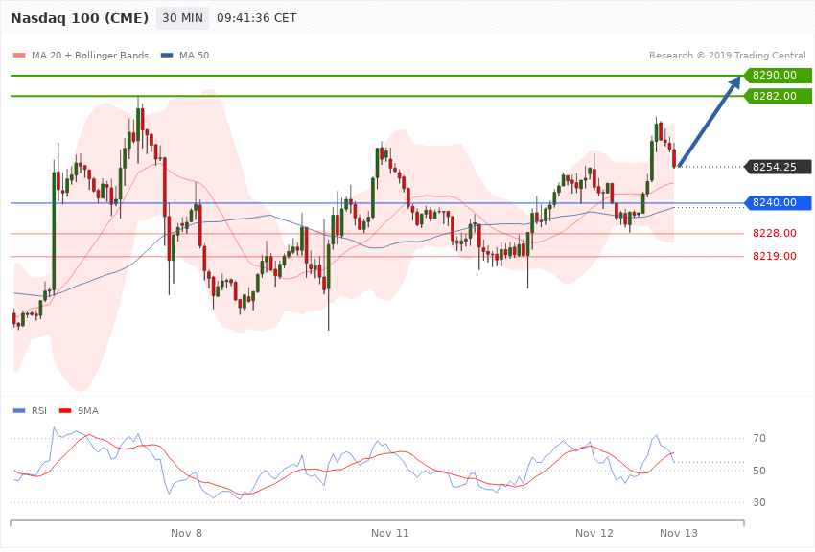
Task: Select the 30 MIN timeframe badge
Action: pos(182,18)
